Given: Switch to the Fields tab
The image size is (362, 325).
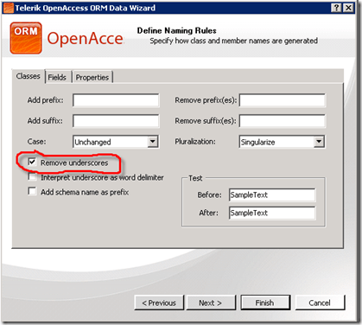Looking at the screenshot, I should point(57,77).
